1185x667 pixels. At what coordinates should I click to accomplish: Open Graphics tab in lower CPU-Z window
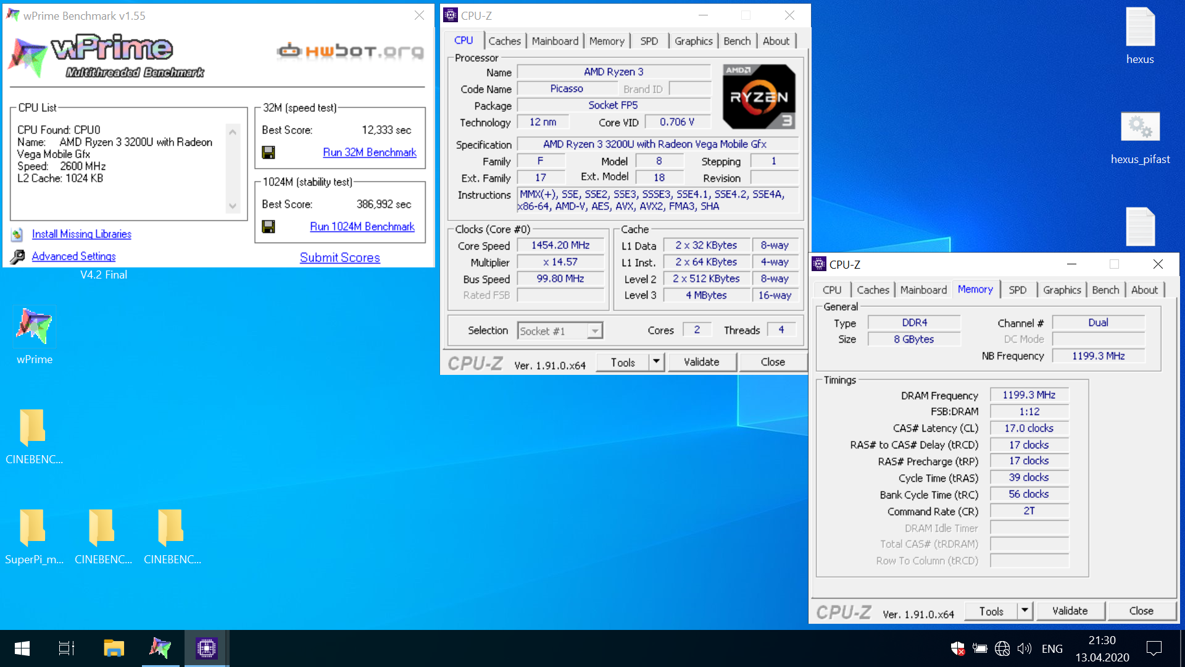click(x=1062, y=290)
